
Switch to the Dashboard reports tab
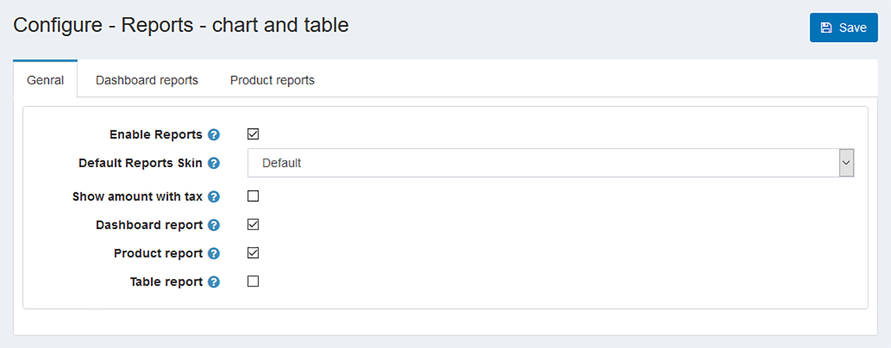[x=147, y=80]
